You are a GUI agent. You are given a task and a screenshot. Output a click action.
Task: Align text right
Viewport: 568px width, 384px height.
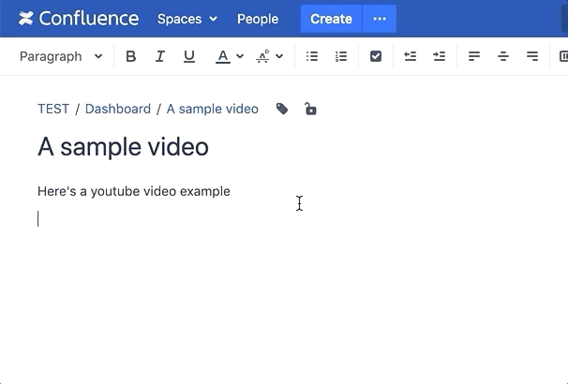(532, 56)
